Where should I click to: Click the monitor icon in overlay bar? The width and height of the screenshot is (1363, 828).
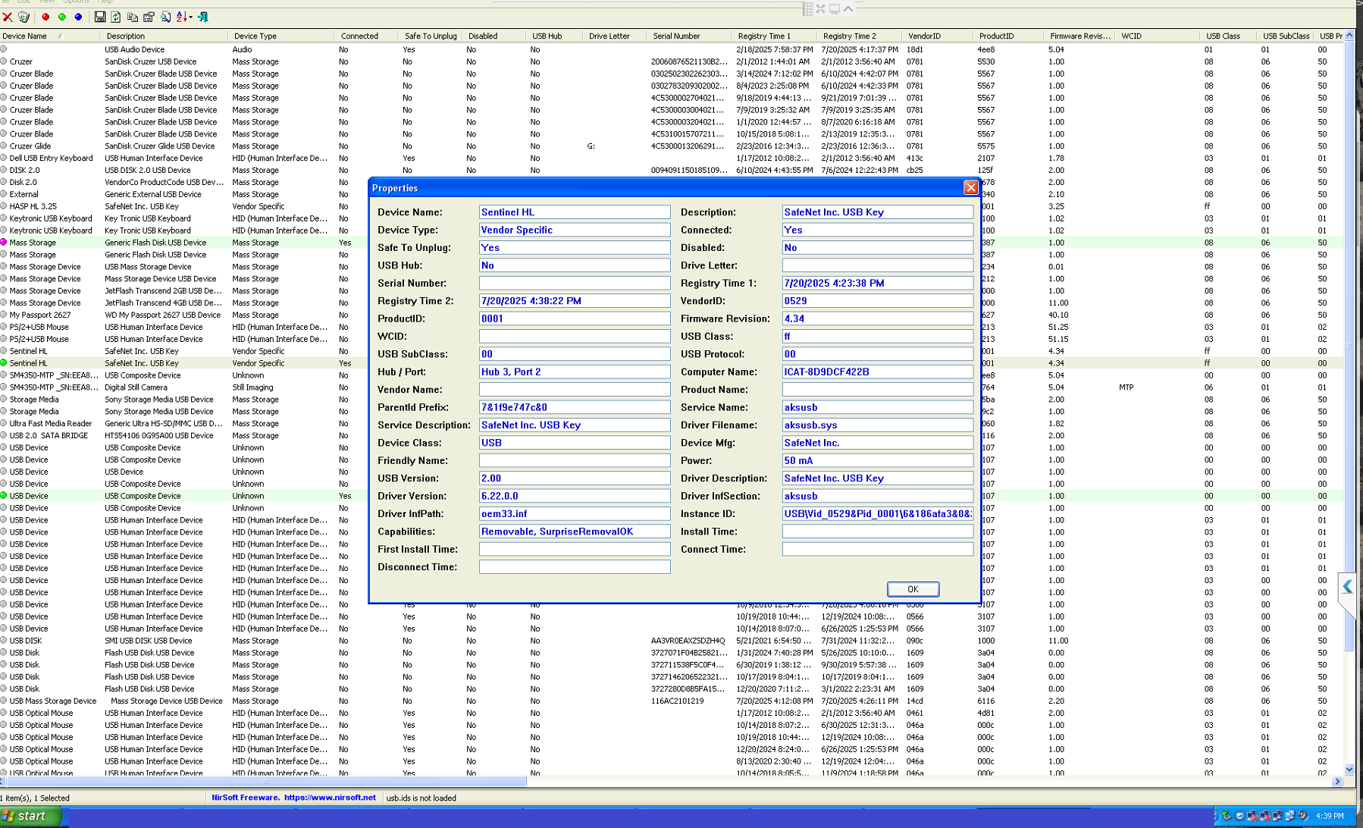(x=835, y=8)
